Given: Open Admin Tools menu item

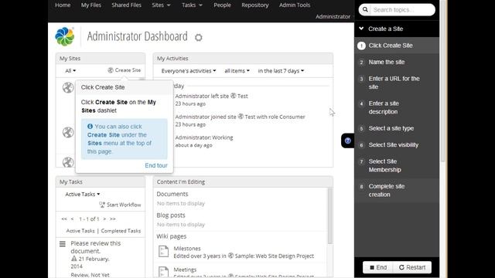Looking at the screenshot, I should (x=295, y=5).
